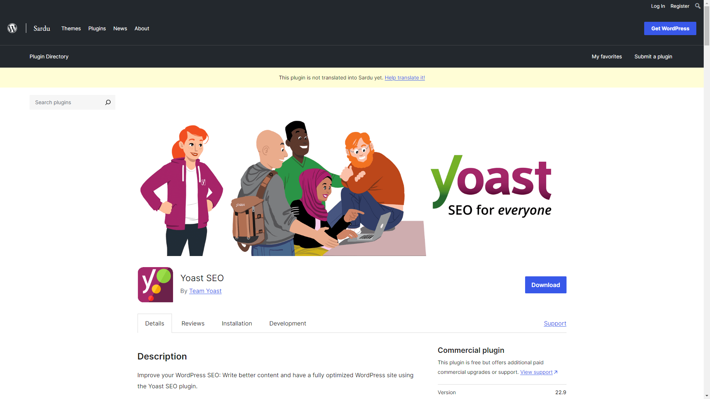This screenshot has height=399, width=710.
Task: Open the Development tab
Action: point(288,323)
